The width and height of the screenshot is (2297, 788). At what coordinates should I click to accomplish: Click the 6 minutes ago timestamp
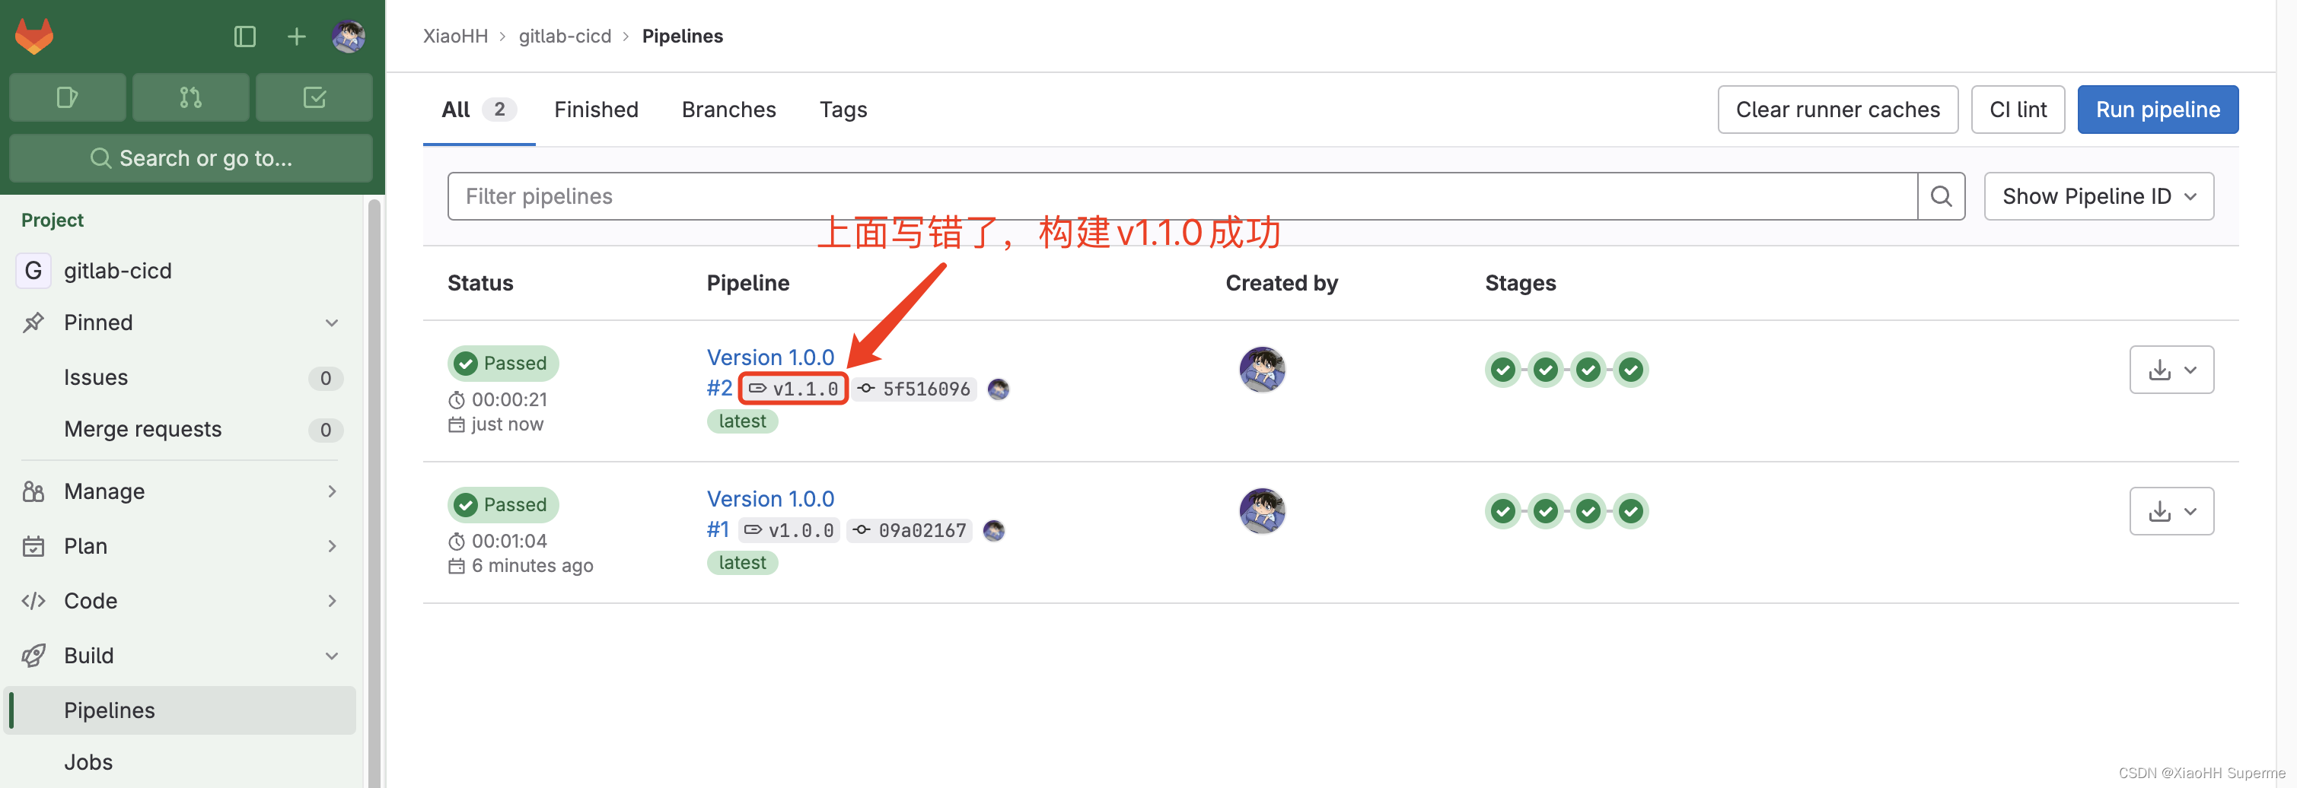(531, 566)
